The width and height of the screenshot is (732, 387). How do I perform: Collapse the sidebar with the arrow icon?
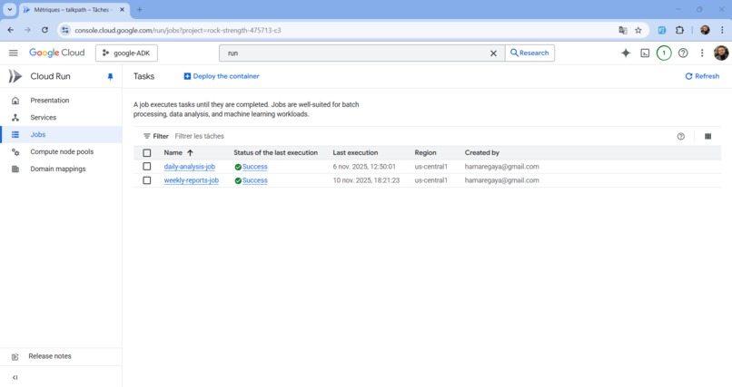tap(15, 377)
